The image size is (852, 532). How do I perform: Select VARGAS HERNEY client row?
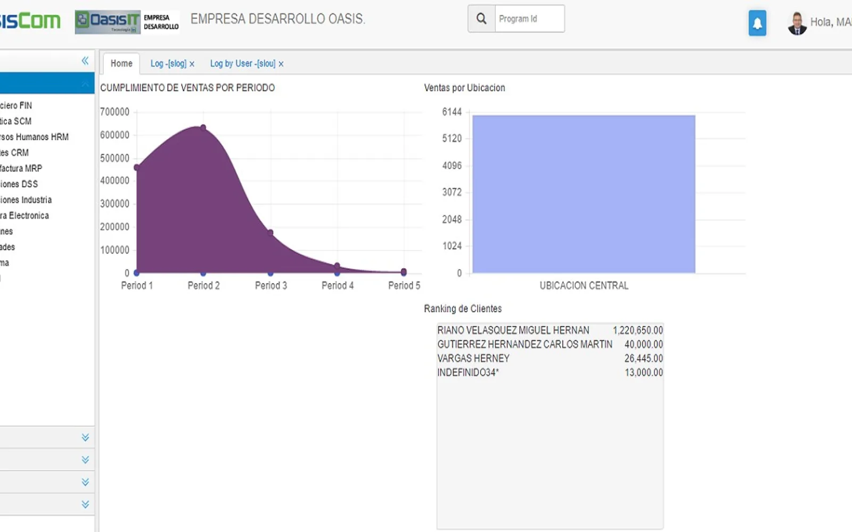click(x=550, y=359)
